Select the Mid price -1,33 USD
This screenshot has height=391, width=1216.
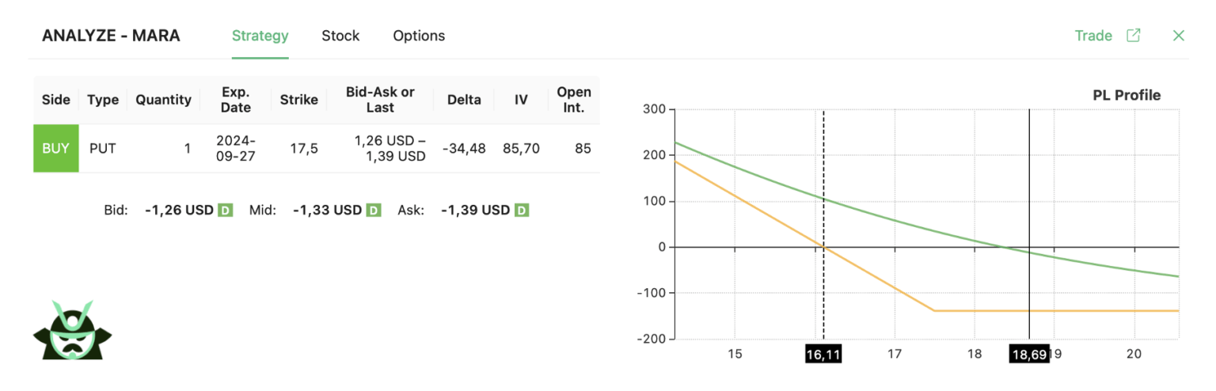tap(327, 211)
